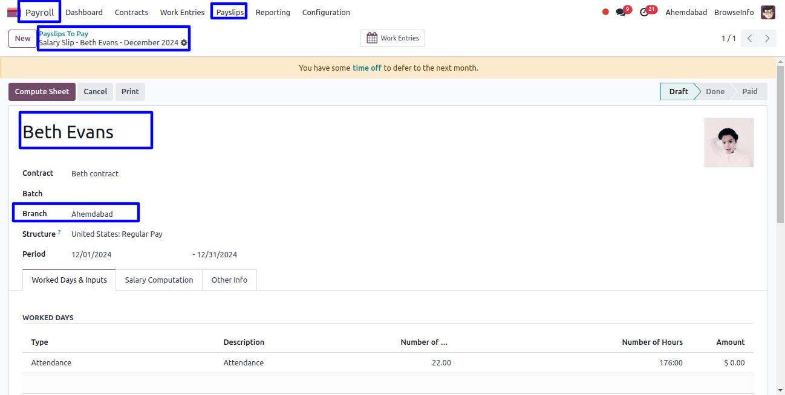Image resolution: width=785 pixels, height=395 pixels.
Task: Click the Print button
Action: [130, 92]
